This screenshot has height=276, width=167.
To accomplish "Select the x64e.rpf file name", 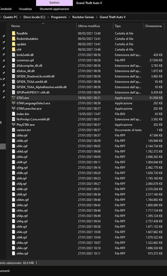I will coord(22,157).
